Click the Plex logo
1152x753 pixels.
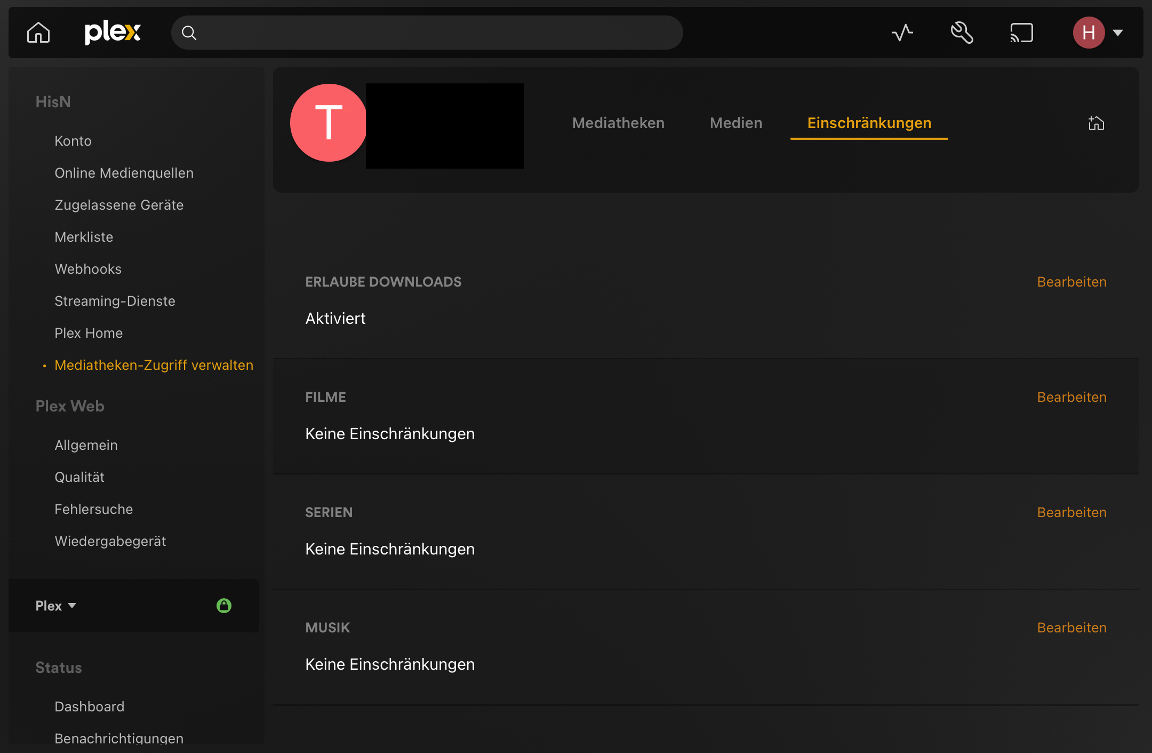(113, 33)
